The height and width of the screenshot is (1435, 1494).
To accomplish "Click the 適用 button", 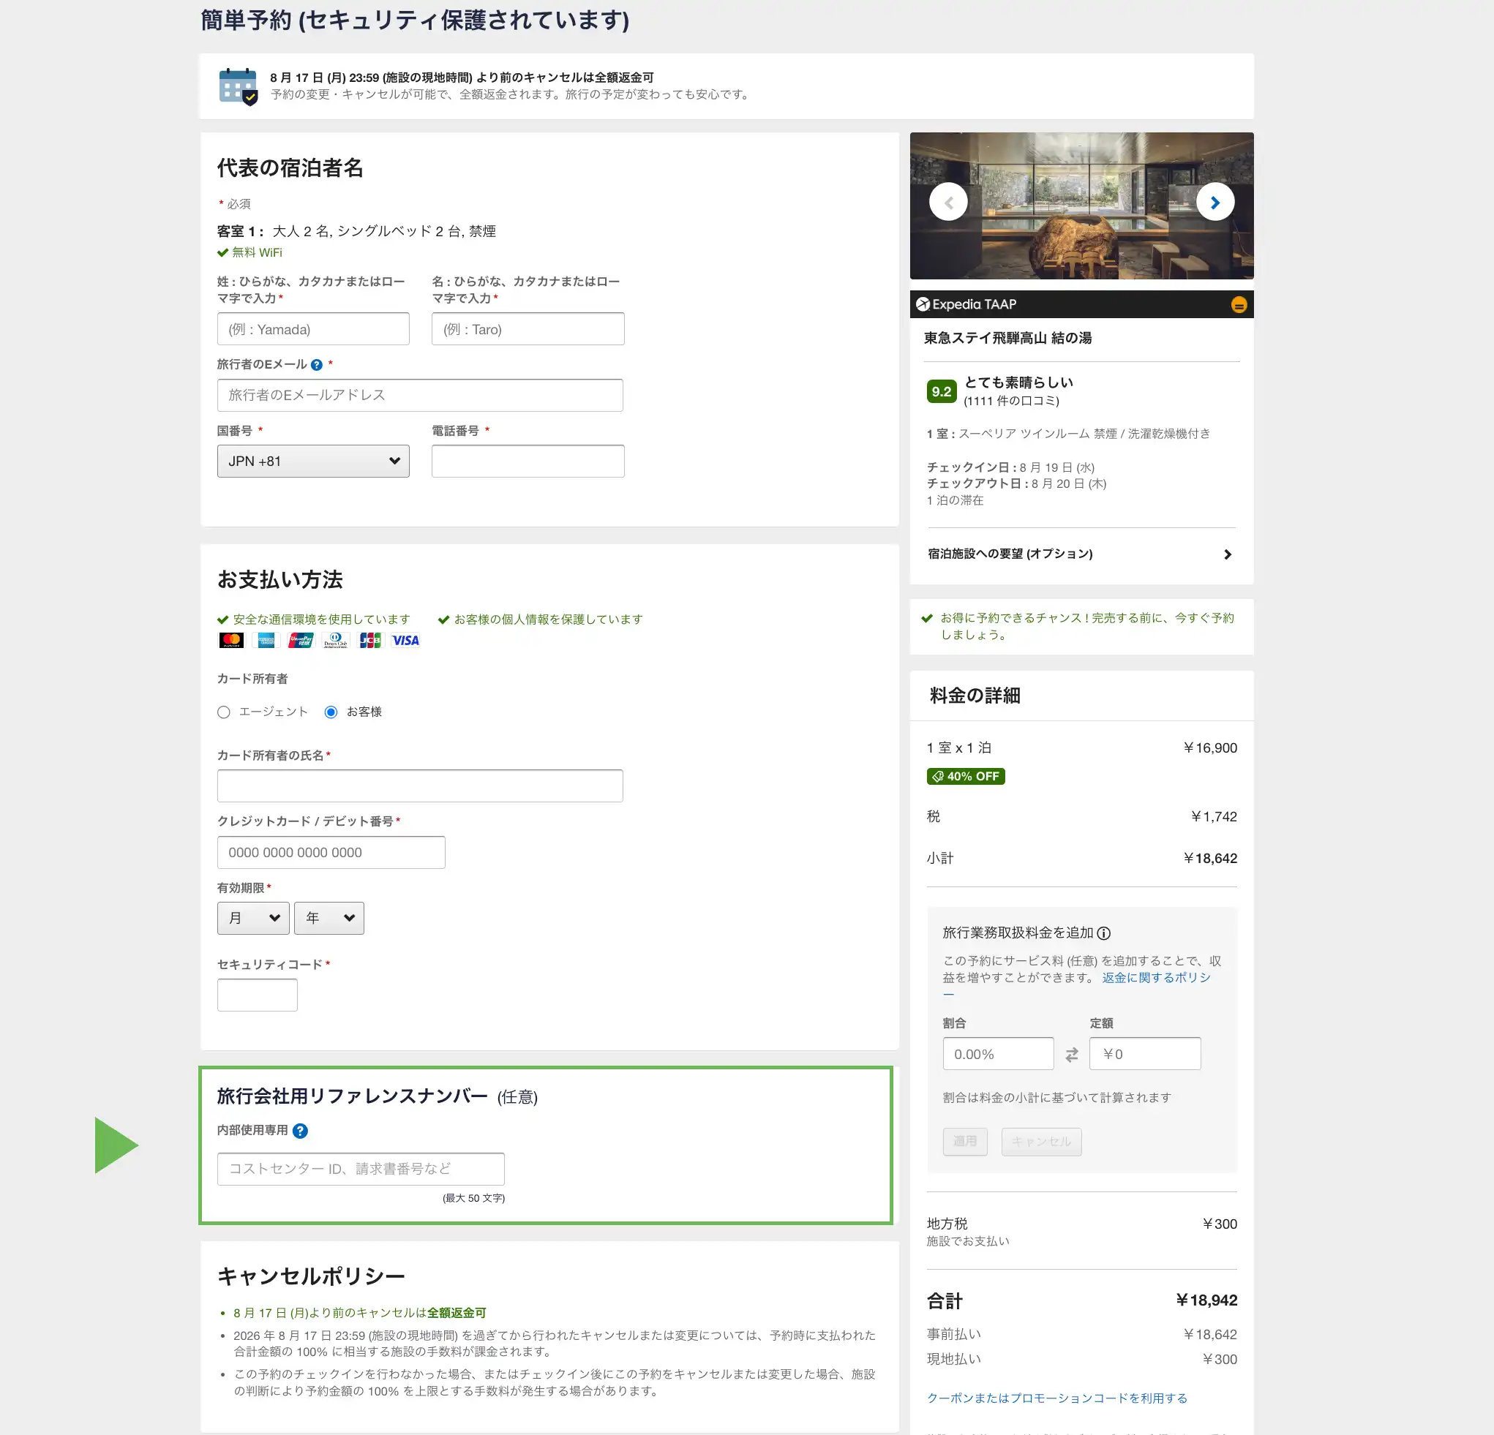I will [965, 1142].
